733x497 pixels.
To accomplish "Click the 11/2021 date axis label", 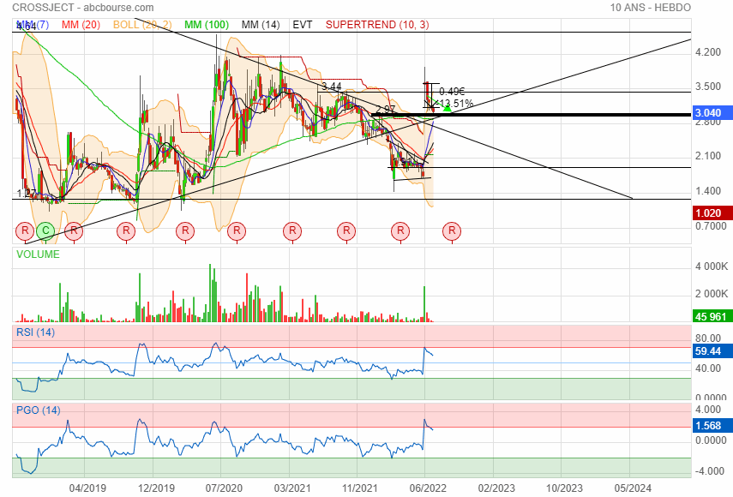I will 359,488.
